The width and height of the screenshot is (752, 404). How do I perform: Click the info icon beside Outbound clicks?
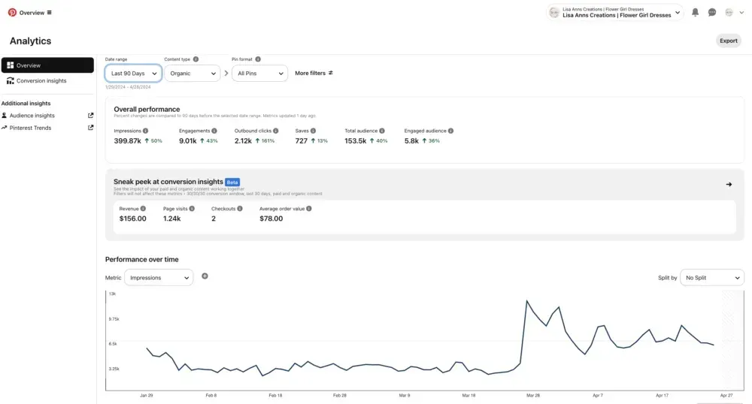276,131
